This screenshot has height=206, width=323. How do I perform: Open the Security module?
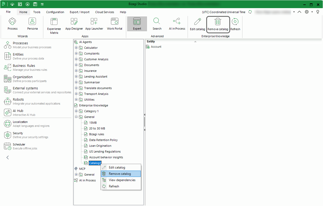coord(26,135)
